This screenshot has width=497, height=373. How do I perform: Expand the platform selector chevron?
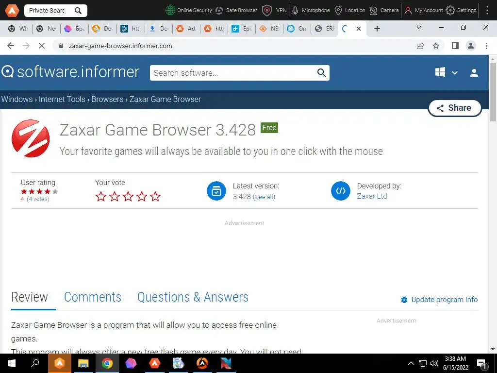point(454,73)
